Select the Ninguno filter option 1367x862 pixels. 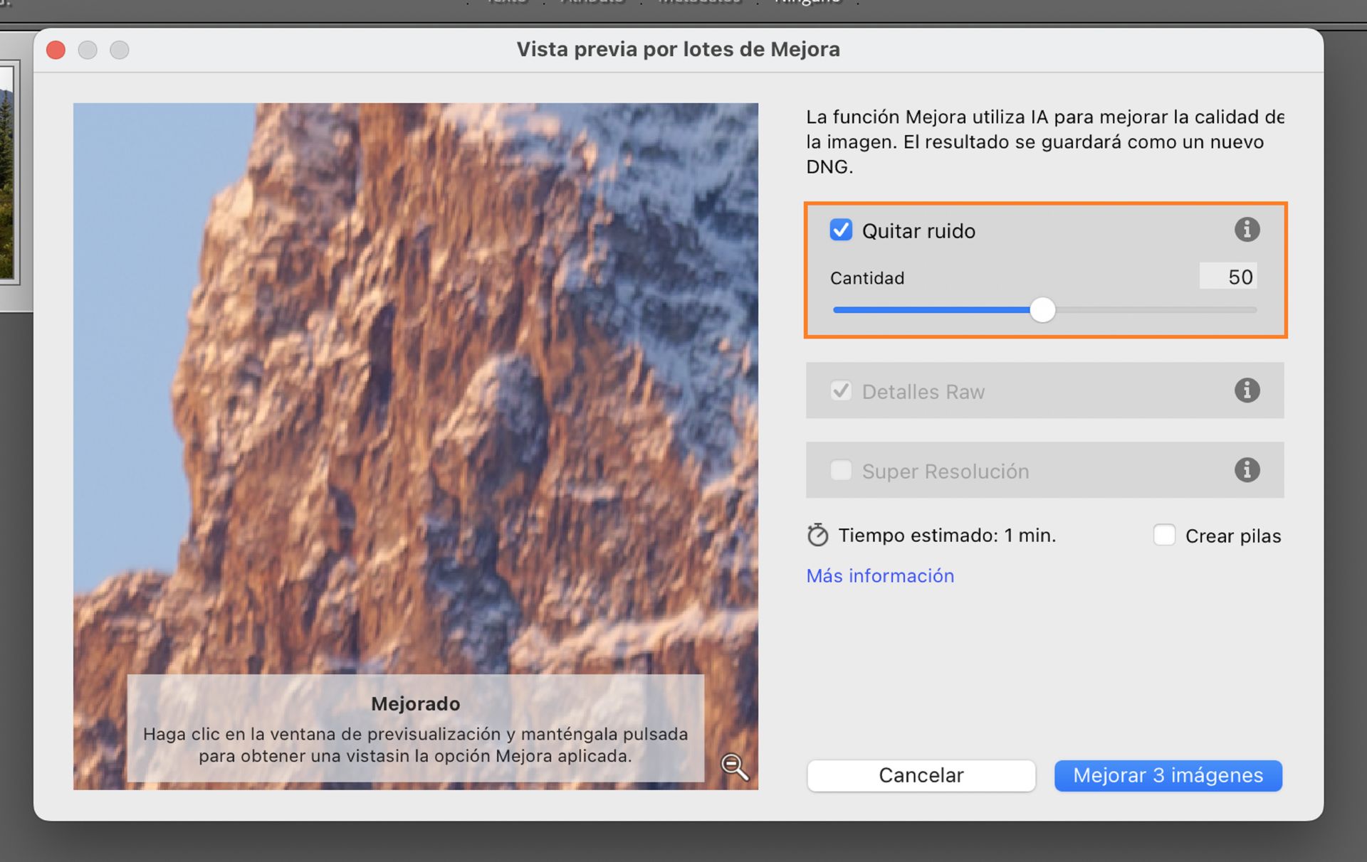[x=808, y=3]
